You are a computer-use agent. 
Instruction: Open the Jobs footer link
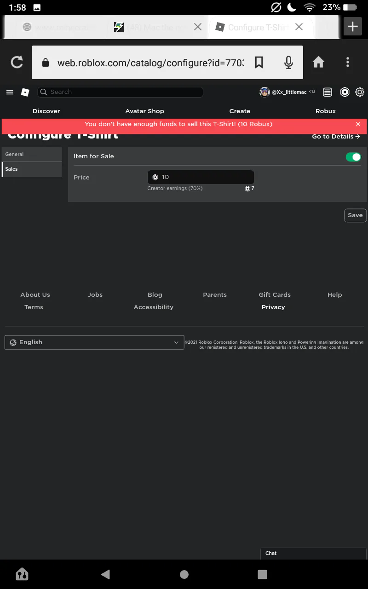point(95,295)
